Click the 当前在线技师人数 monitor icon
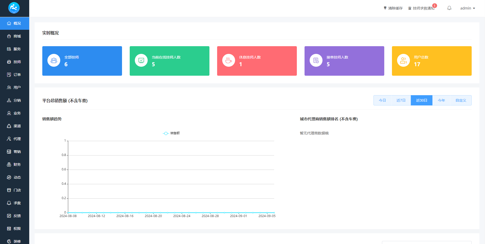The height and width of the screenshot is (244, 485). (x=141, y=61)
